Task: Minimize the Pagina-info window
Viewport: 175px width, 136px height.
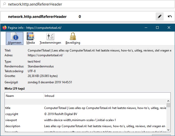Action: [146, 28]
